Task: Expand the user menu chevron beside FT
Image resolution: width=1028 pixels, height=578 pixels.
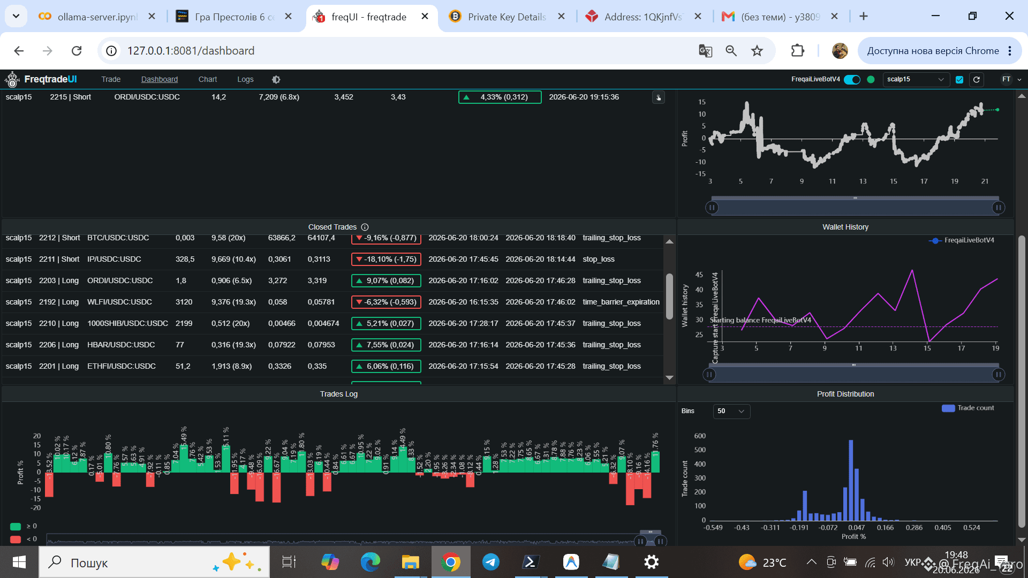Action: point(1019,80)
